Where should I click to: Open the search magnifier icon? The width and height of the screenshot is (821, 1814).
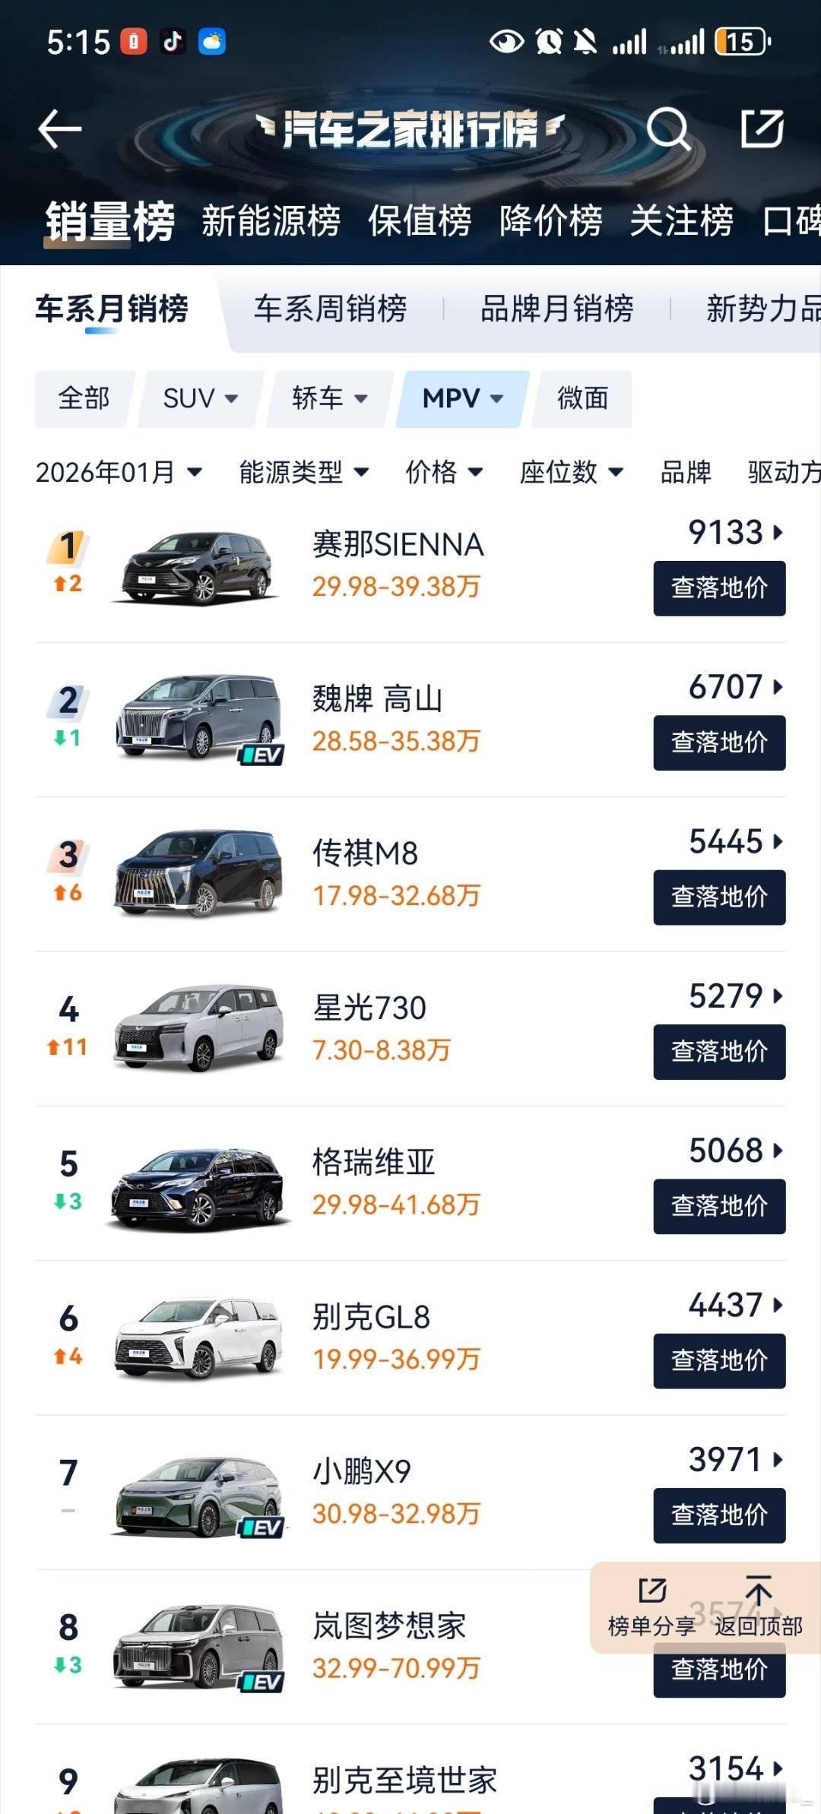[668, 128]
